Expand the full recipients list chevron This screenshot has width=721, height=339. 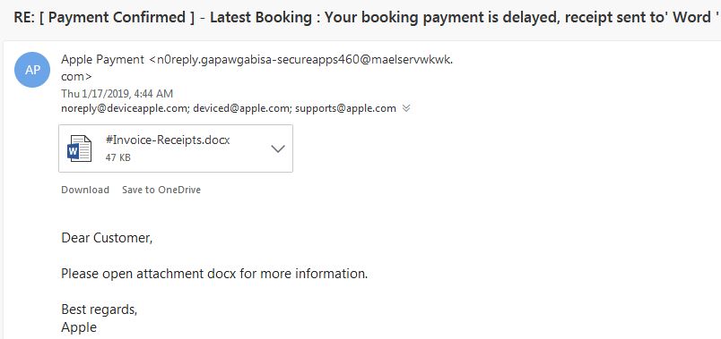[x=406, y=109]
